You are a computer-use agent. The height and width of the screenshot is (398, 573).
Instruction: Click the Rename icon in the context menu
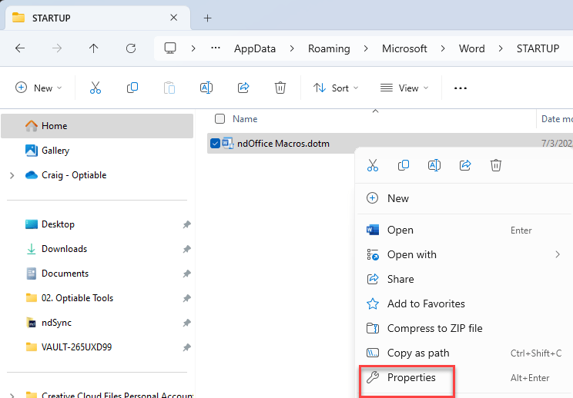pos(434,165)
